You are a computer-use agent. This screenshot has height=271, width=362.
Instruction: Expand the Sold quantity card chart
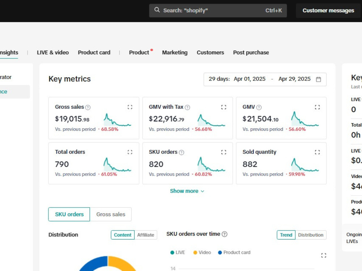coord(317,152)
